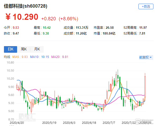Click the 2020/6/18 date axis label
This screenshot has height=126, width=155.
click(x=89, y=123)
